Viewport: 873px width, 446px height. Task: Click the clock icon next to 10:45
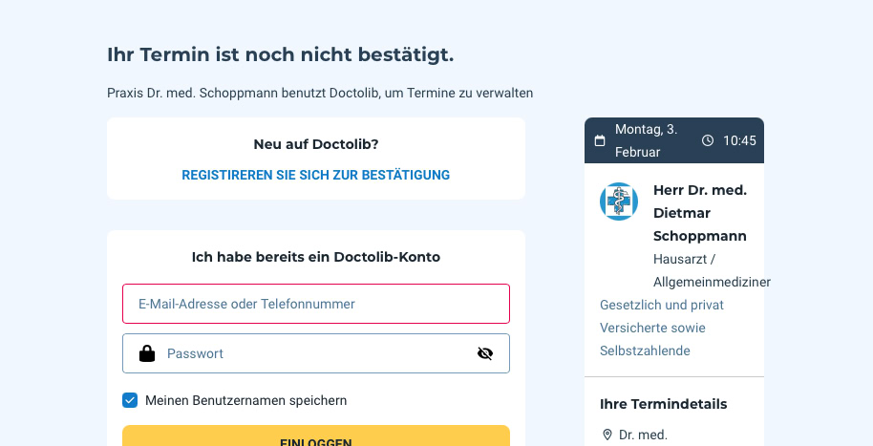click(x=708, y=140)
